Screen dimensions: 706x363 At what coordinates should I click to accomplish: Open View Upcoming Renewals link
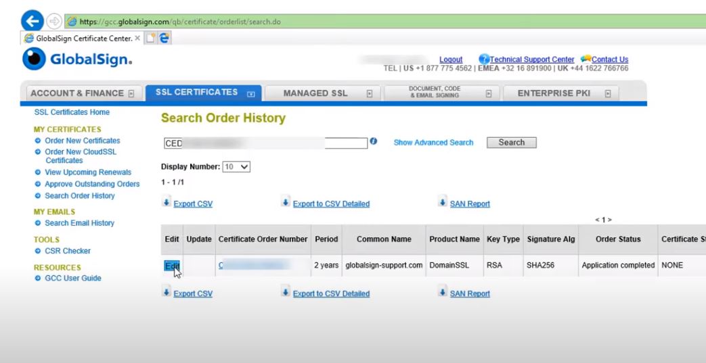[88, 172]
